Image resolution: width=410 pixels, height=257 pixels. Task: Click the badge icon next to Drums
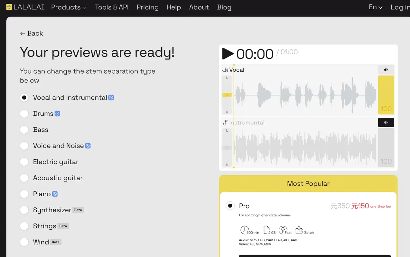[57, 113]
